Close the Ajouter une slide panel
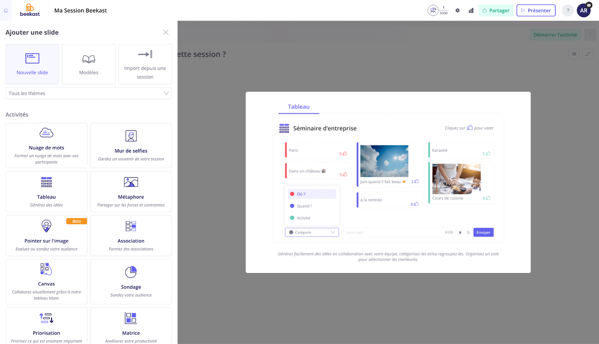The height and width of the screenshot is (344, 599). (166, 33)
